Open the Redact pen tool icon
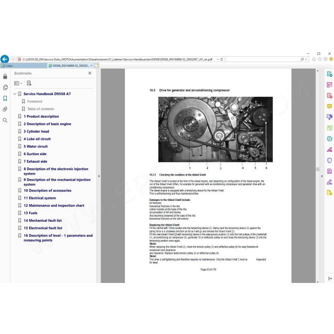Screen dimensions: 334x334 [x=330, y=149]
